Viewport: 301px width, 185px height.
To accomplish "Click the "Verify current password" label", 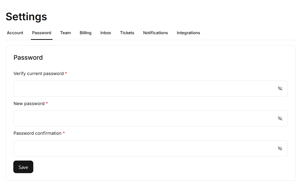I will [x=39, y=74].
